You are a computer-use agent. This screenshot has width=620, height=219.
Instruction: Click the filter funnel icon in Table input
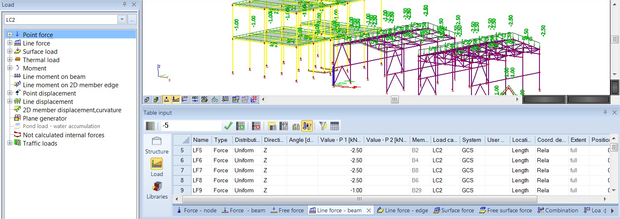(323, 126)
